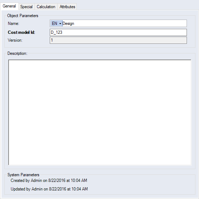Switch to the General tab
199x199 pixels.
point(9,6)
